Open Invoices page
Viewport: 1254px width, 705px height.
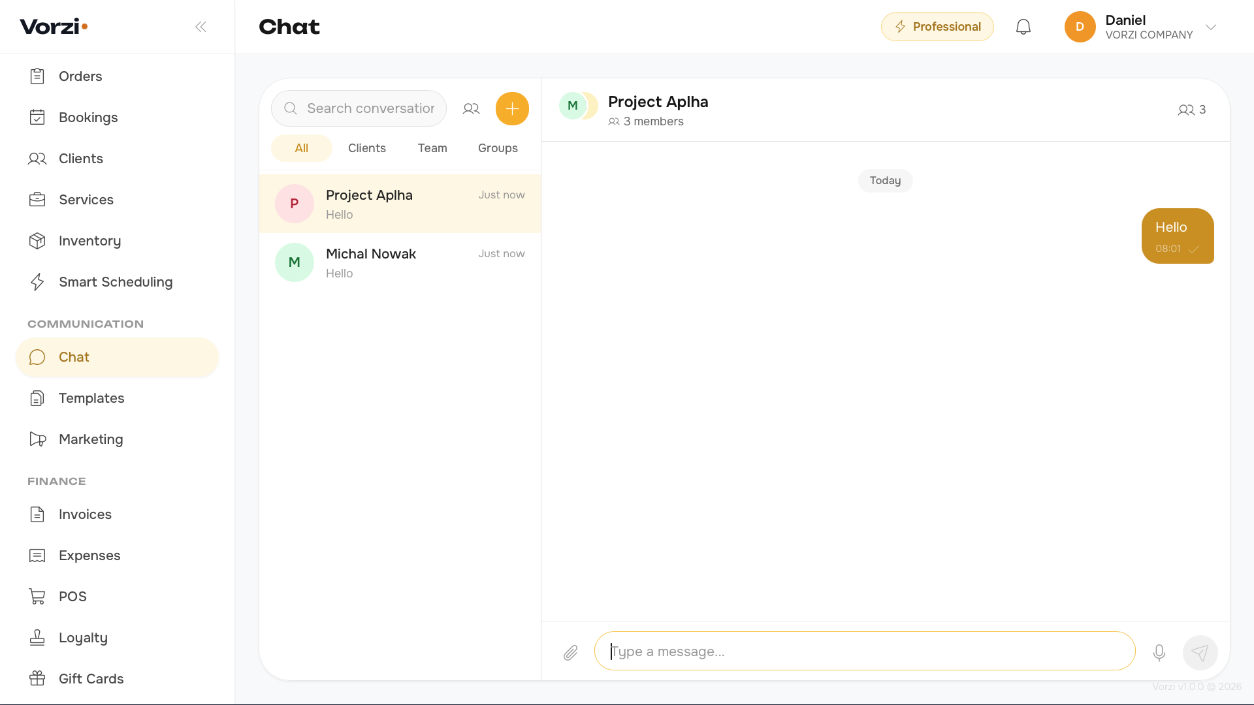117,514
